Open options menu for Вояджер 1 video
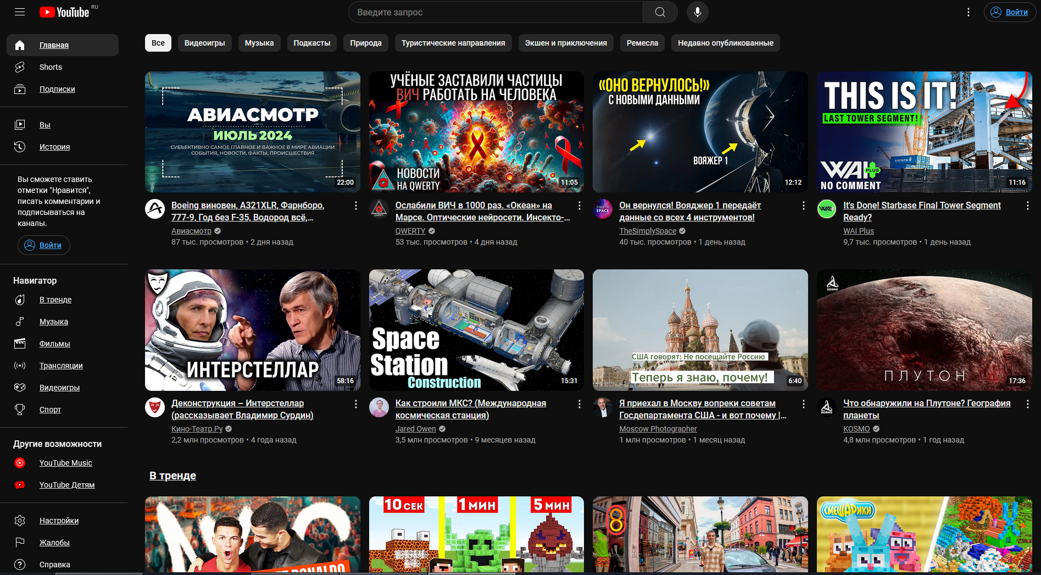Screen dimensions: 1041x575 tap(804, 206)
